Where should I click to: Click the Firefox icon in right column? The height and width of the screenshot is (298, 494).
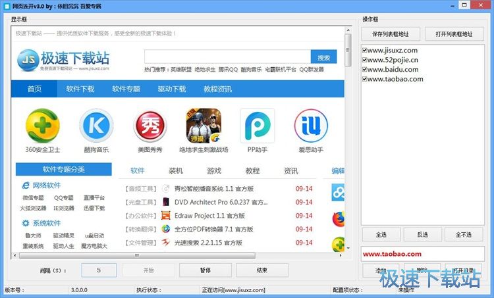[339, 219]
